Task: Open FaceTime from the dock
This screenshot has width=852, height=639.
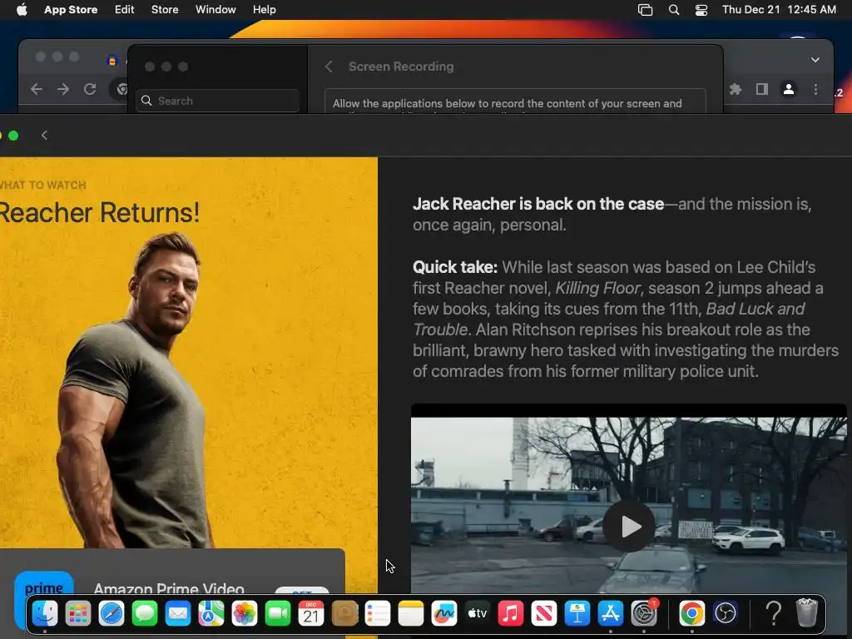Action: [x=278, y=614]
